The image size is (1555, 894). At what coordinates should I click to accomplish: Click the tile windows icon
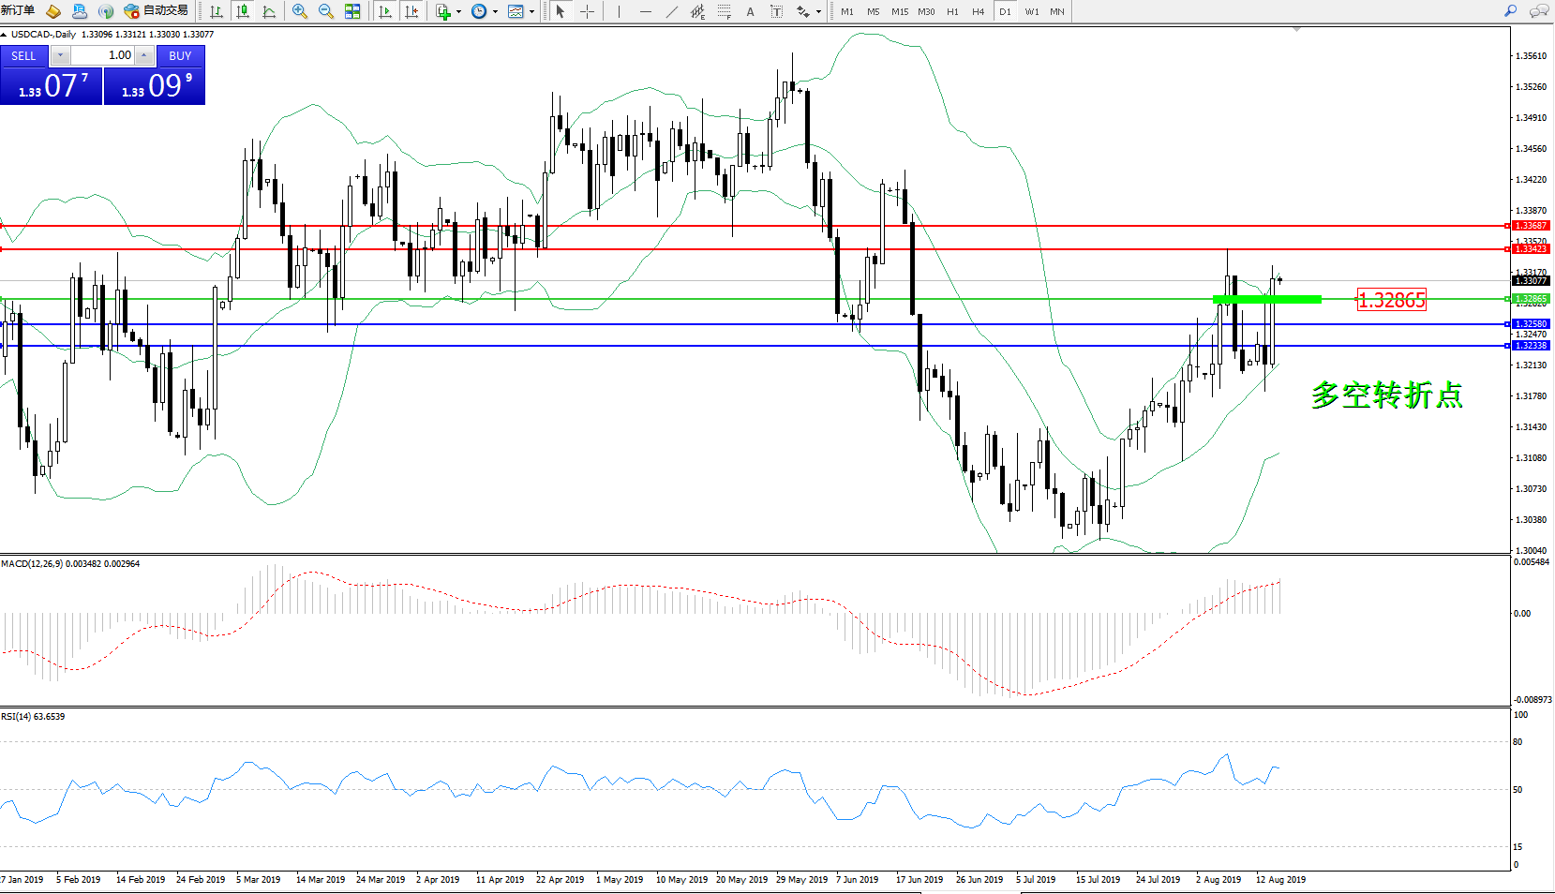[x=352, y=11]
